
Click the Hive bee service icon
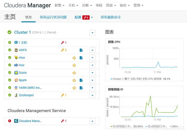coord(16,58)
